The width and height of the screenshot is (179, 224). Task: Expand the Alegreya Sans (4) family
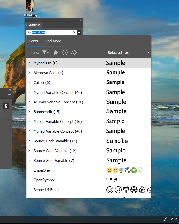click(29, 73)
